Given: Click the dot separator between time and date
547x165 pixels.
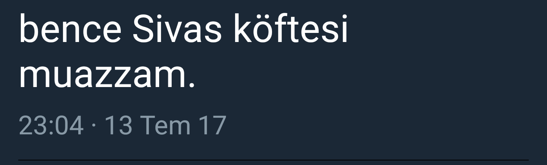Looking at the screenshot, I should [94, 126].
